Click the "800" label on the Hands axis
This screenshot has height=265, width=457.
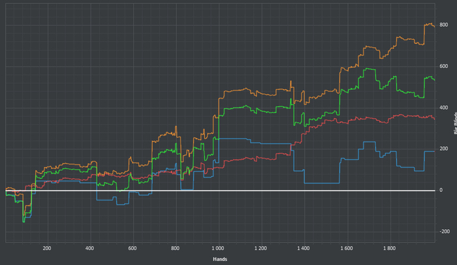coord(175,249)
